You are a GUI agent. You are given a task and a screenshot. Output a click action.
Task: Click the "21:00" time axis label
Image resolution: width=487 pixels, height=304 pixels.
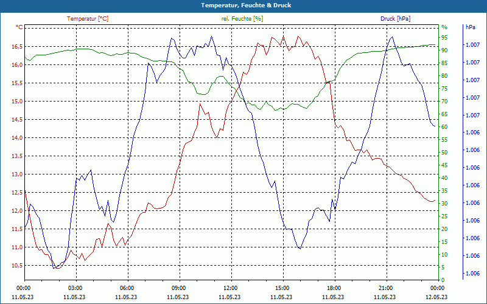point(385,288)
